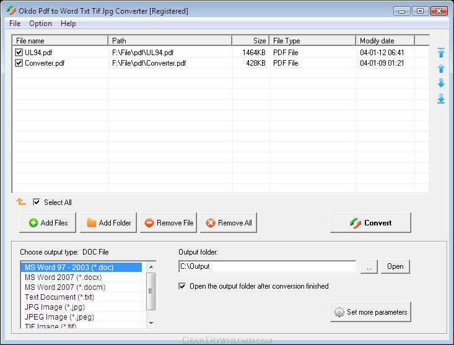Click the output type list scrollbar thumb
Image resolution: width=454 pixels, height=345 pixels.
click(151, 291)
